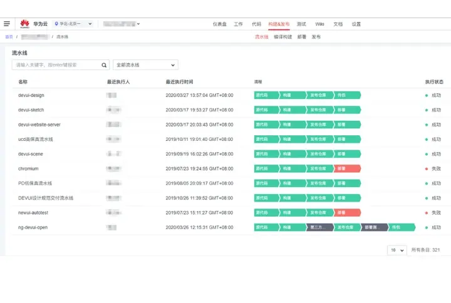Open the devui-scene pipeline

pos(31,154)
